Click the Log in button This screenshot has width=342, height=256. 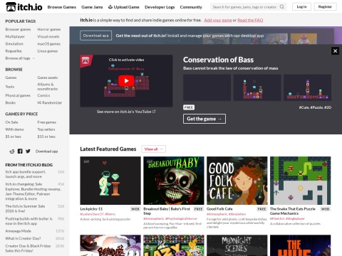pos(301,6)
